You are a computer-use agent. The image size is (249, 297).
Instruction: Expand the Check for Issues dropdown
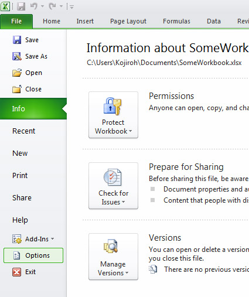[113, 186]
